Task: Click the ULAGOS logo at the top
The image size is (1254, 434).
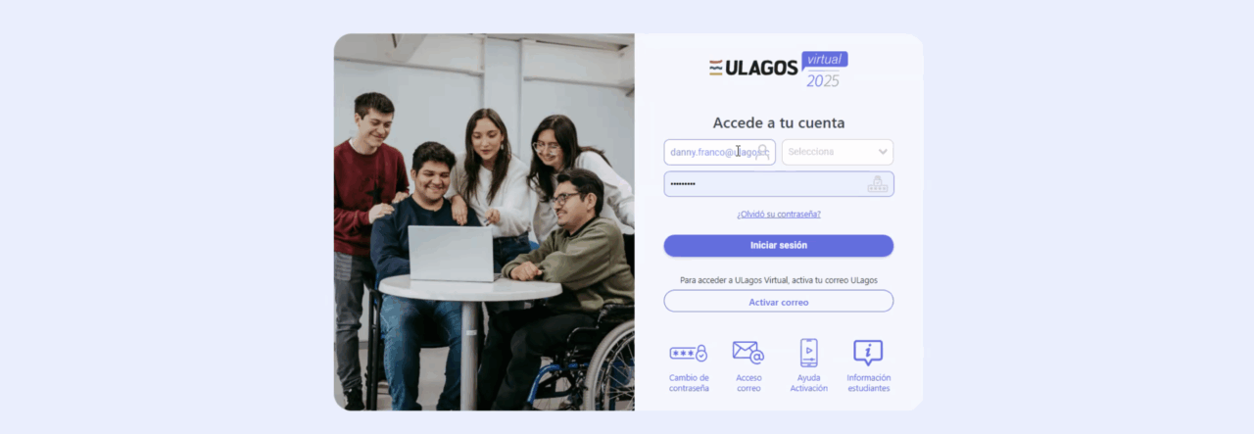Action: 753,68
